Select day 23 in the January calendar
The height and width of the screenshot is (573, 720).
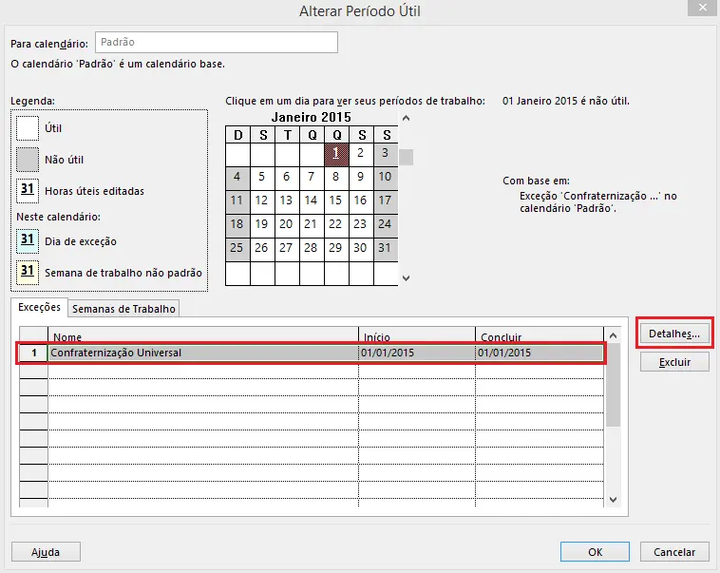[361, 225]
